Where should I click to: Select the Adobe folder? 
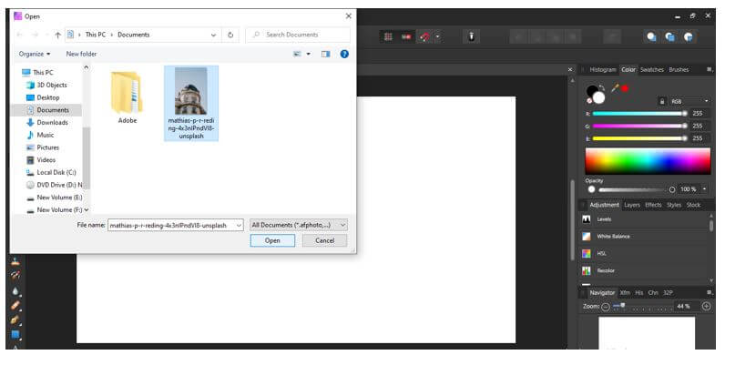click(127, 98)
